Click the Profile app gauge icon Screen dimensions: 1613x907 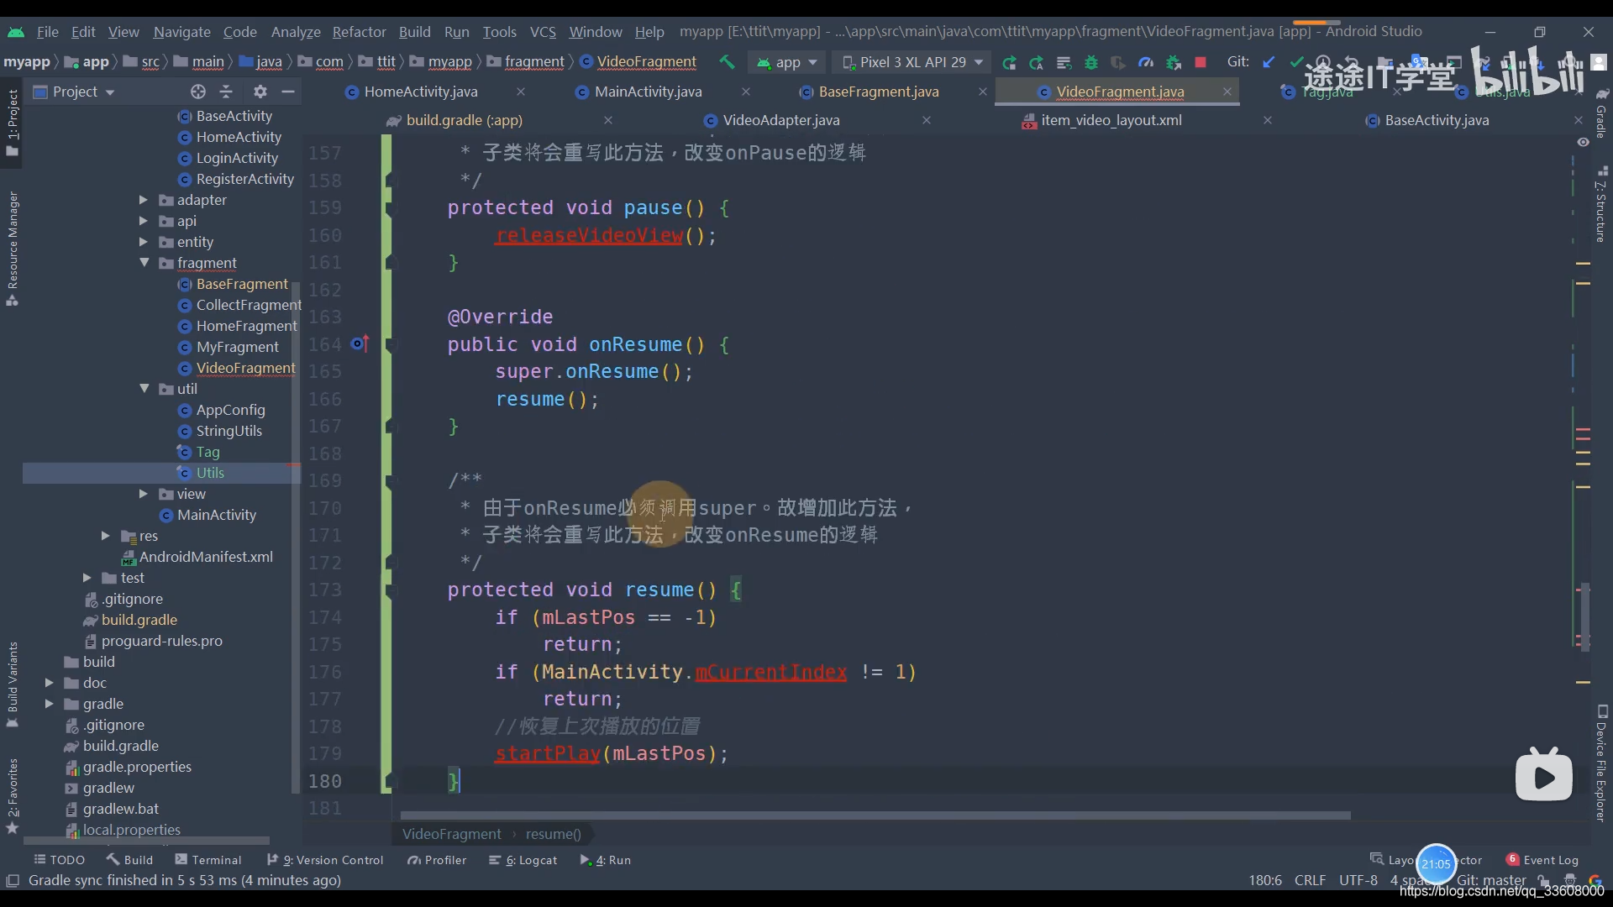coord(1146,62)
